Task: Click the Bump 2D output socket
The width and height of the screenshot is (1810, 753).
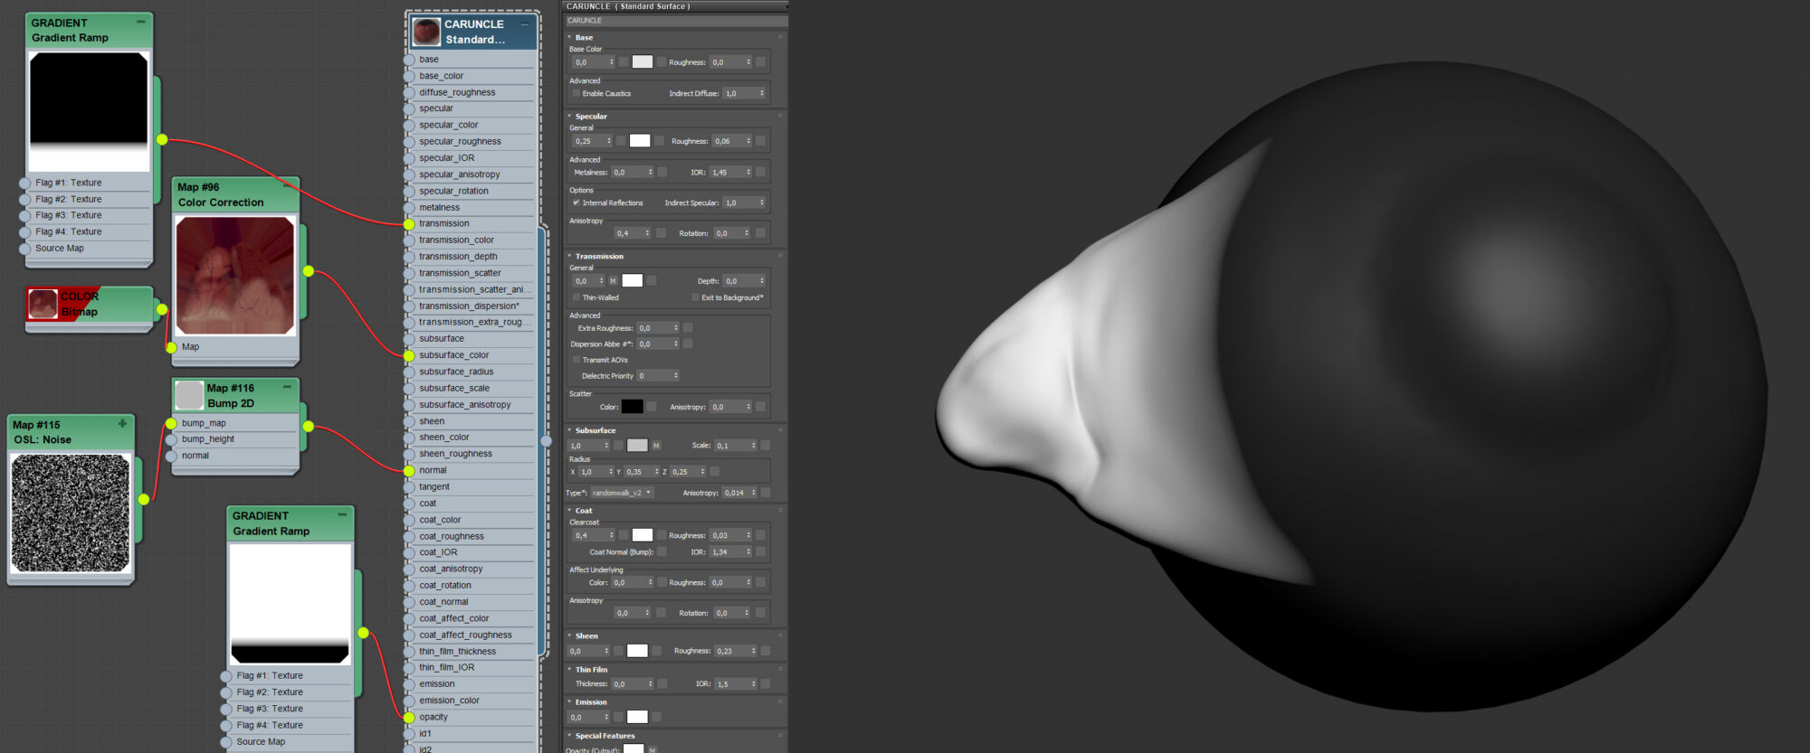Action: tap(309, 426)
